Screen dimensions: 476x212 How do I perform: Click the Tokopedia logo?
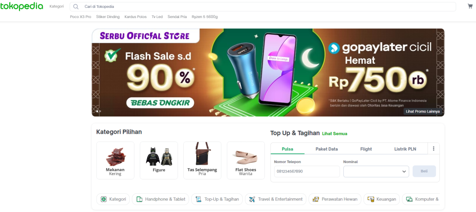pos(22,6)
